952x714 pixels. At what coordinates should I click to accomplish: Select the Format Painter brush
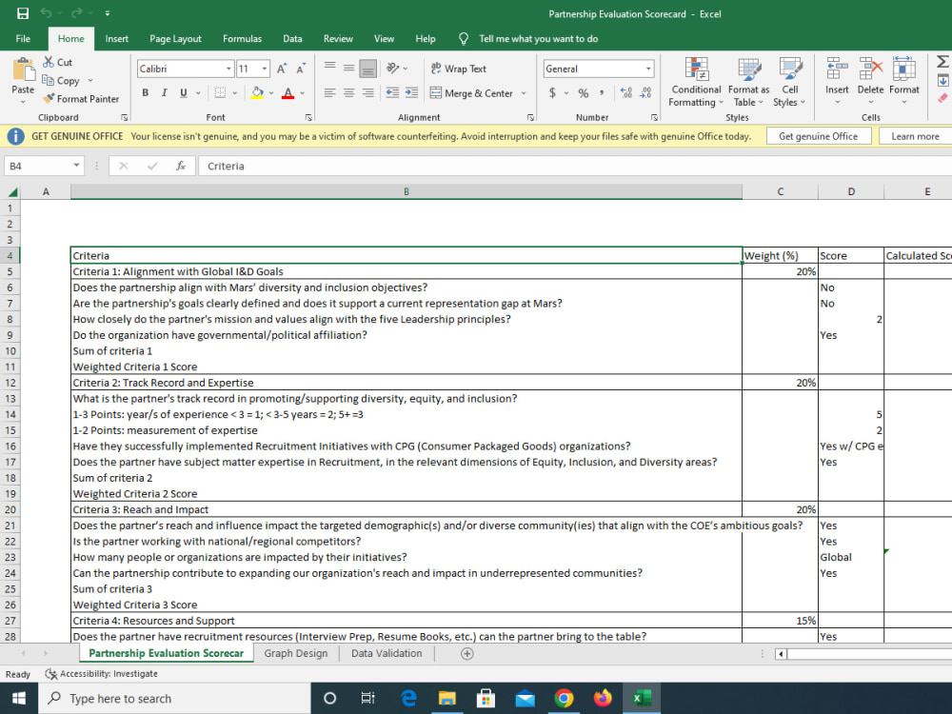tap(49, 98)
